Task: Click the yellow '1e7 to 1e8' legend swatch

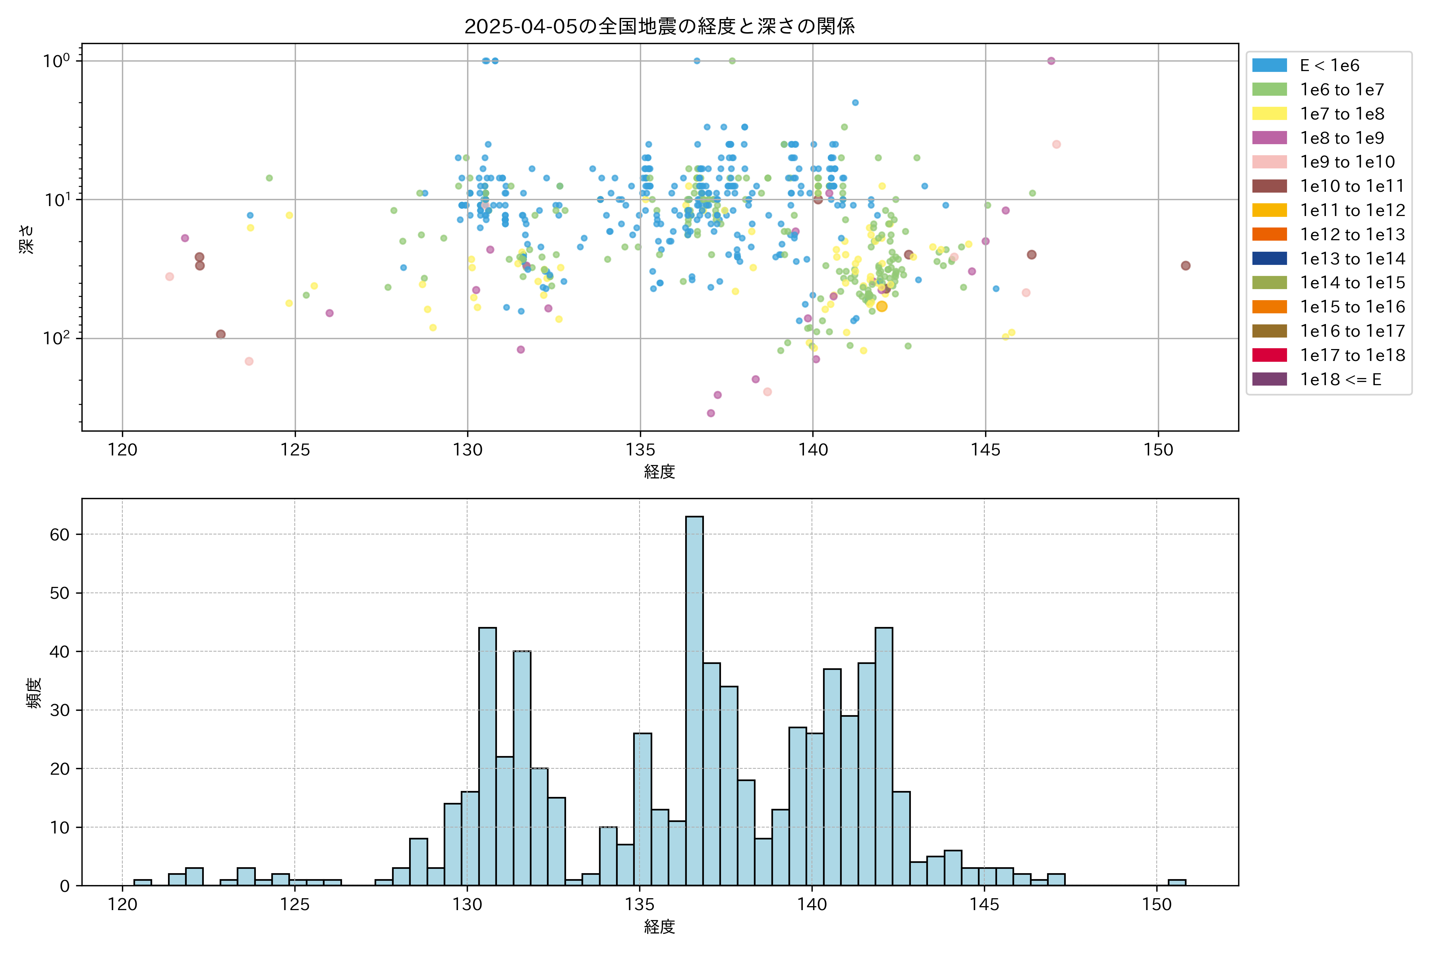Action: 1269,114
